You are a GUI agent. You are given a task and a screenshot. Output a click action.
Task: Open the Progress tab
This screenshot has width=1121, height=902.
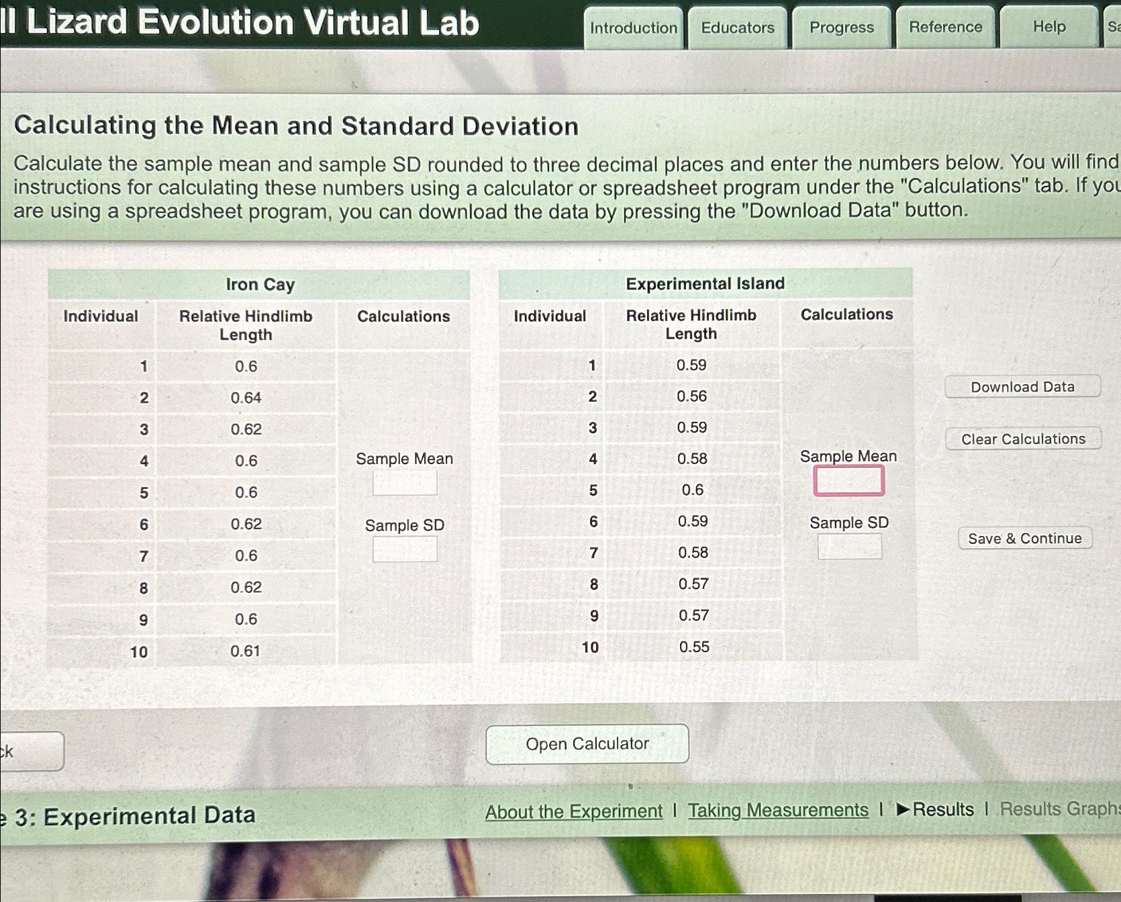(840, 28)
